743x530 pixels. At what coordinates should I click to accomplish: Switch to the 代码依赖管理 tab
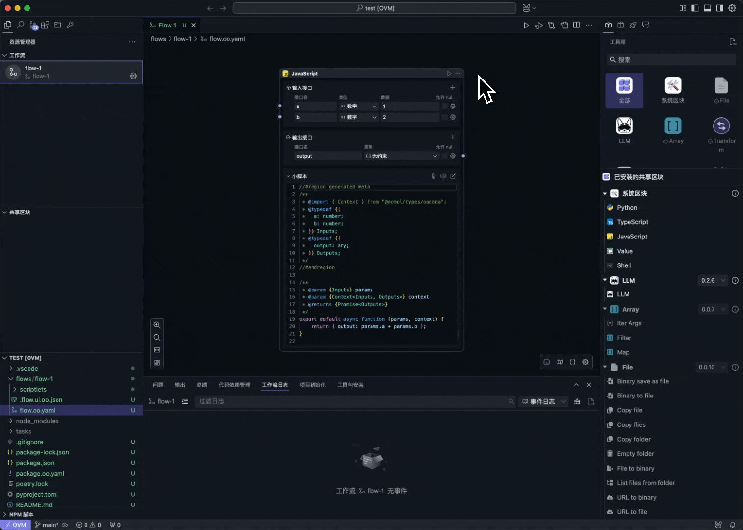tap(234, 385)
